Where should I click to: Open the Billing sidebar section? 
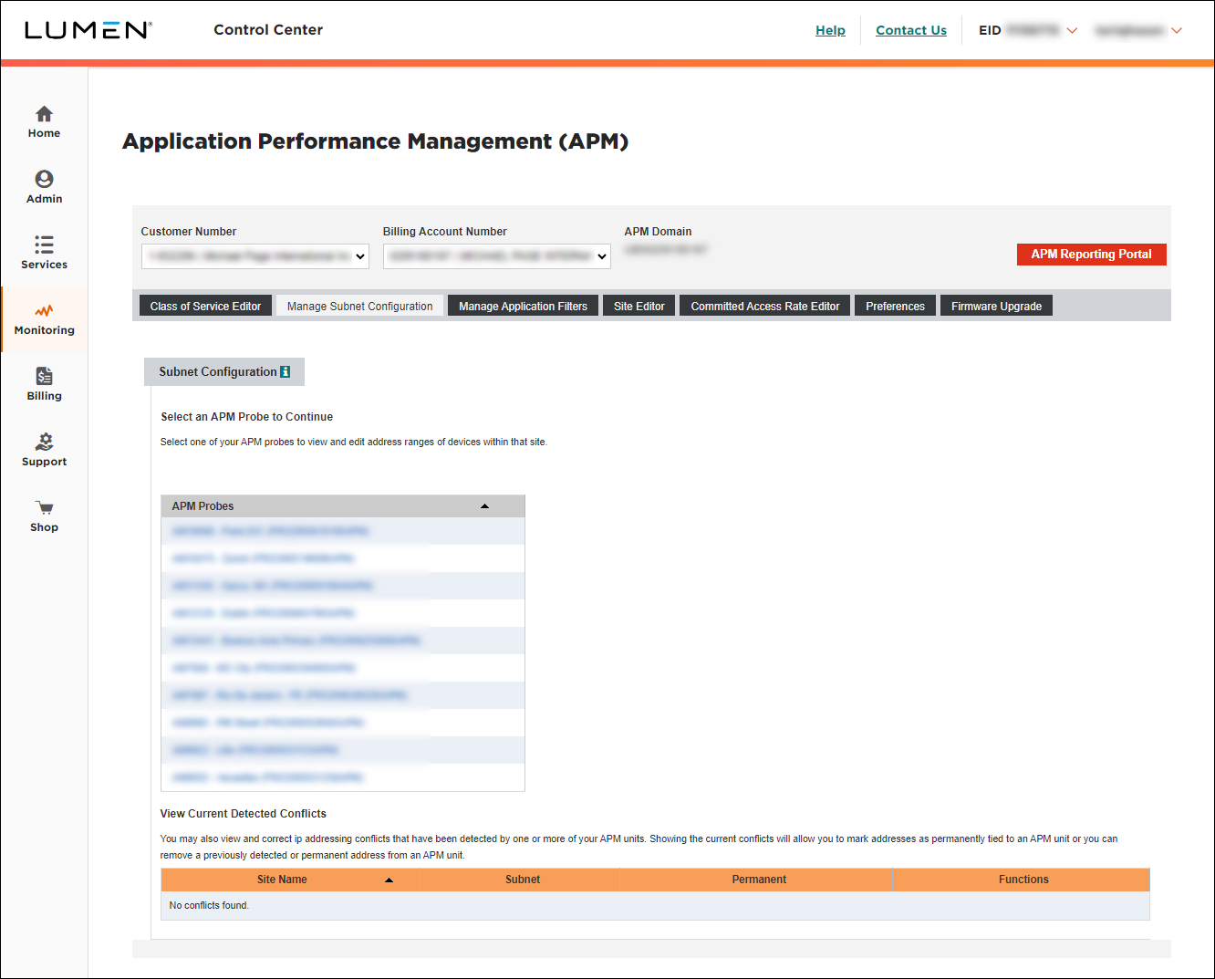(x=44, y=385)
